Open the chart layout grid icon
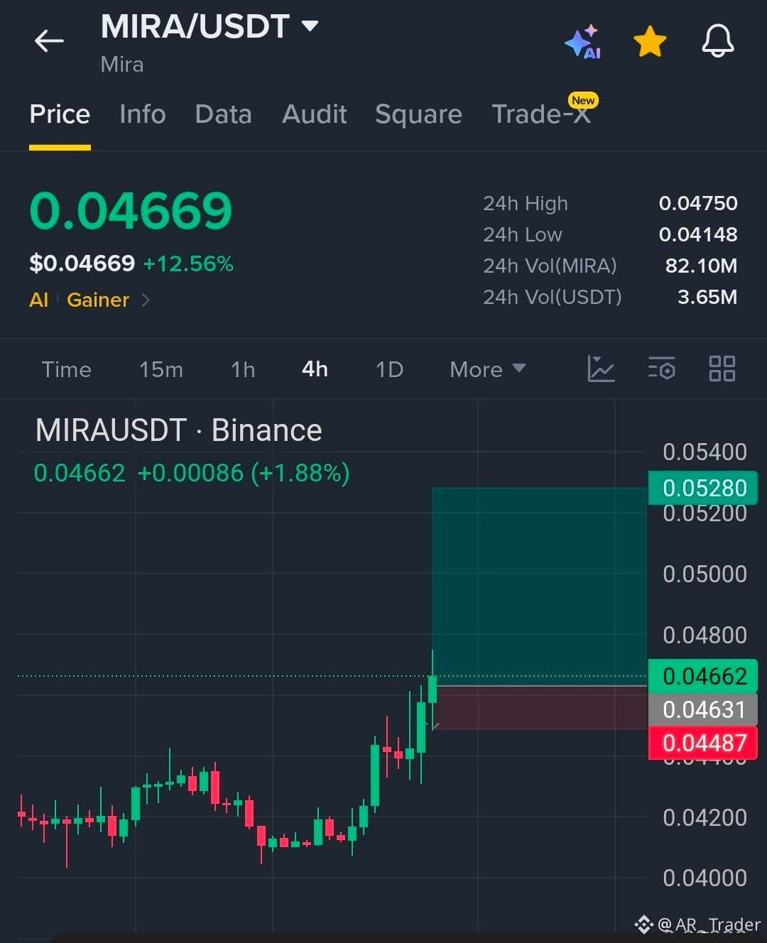 point(722,369)
